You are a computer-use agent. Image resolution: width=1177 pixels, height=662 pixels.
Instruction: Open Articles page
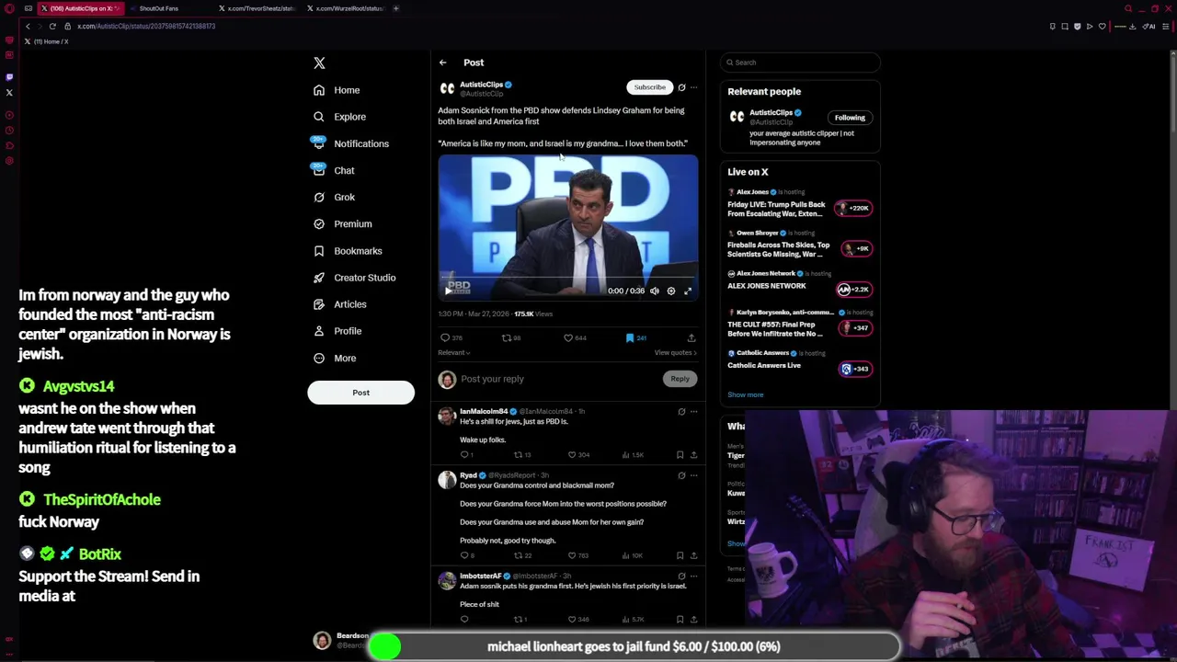pos(339,303)
